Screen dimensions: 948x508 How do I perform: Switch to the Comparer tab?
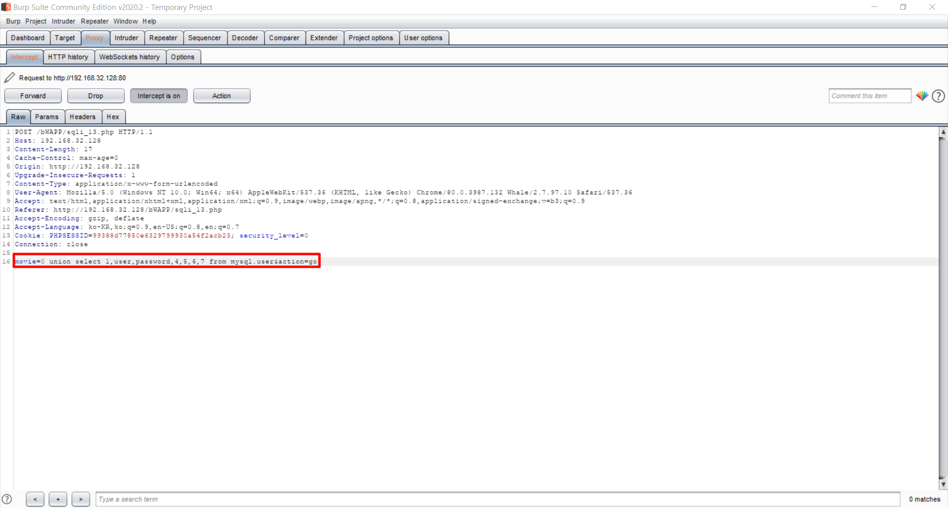pyautogui.click(x=284, y=38)
